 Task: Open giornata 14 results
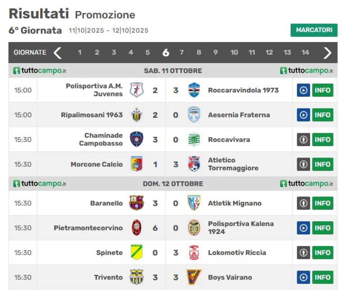point(305,52)
